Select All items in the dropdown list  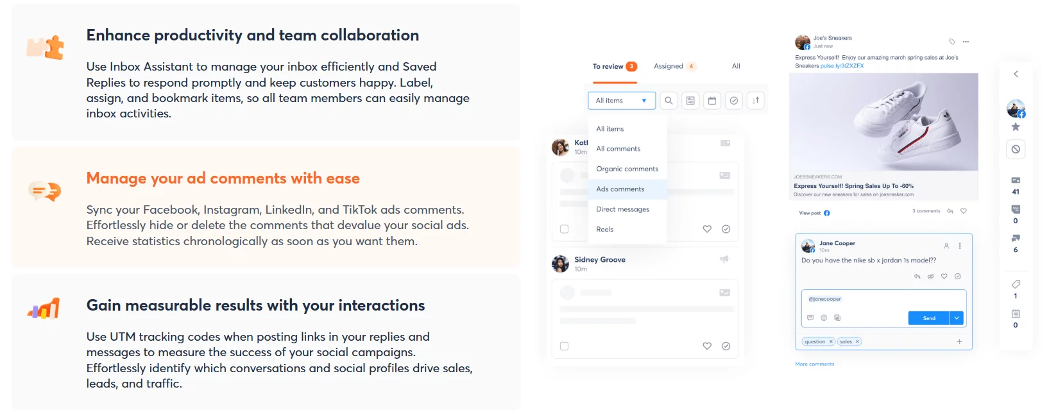[x=627, y=129]
